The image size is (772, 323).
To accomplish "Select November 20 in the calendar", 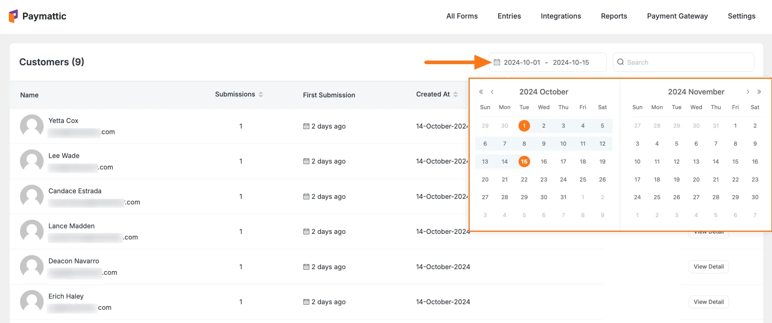I will point(696,179).
